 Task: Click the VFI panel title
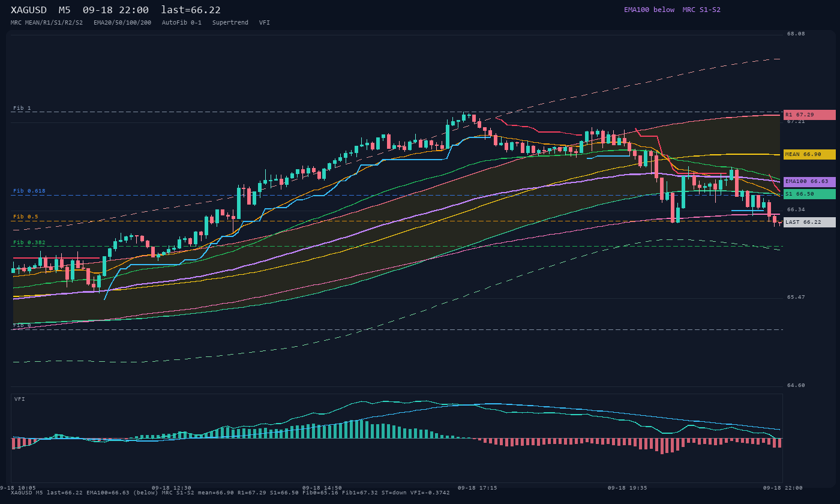(x=20, y=399)
